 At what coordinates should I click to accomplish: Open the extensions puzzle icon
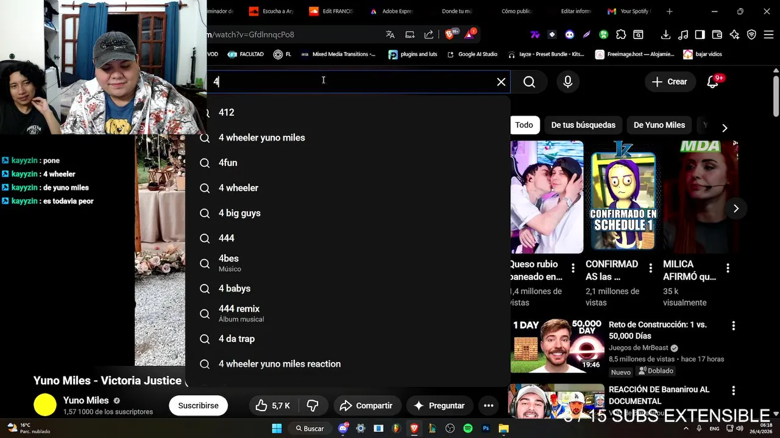pos(621,35)
